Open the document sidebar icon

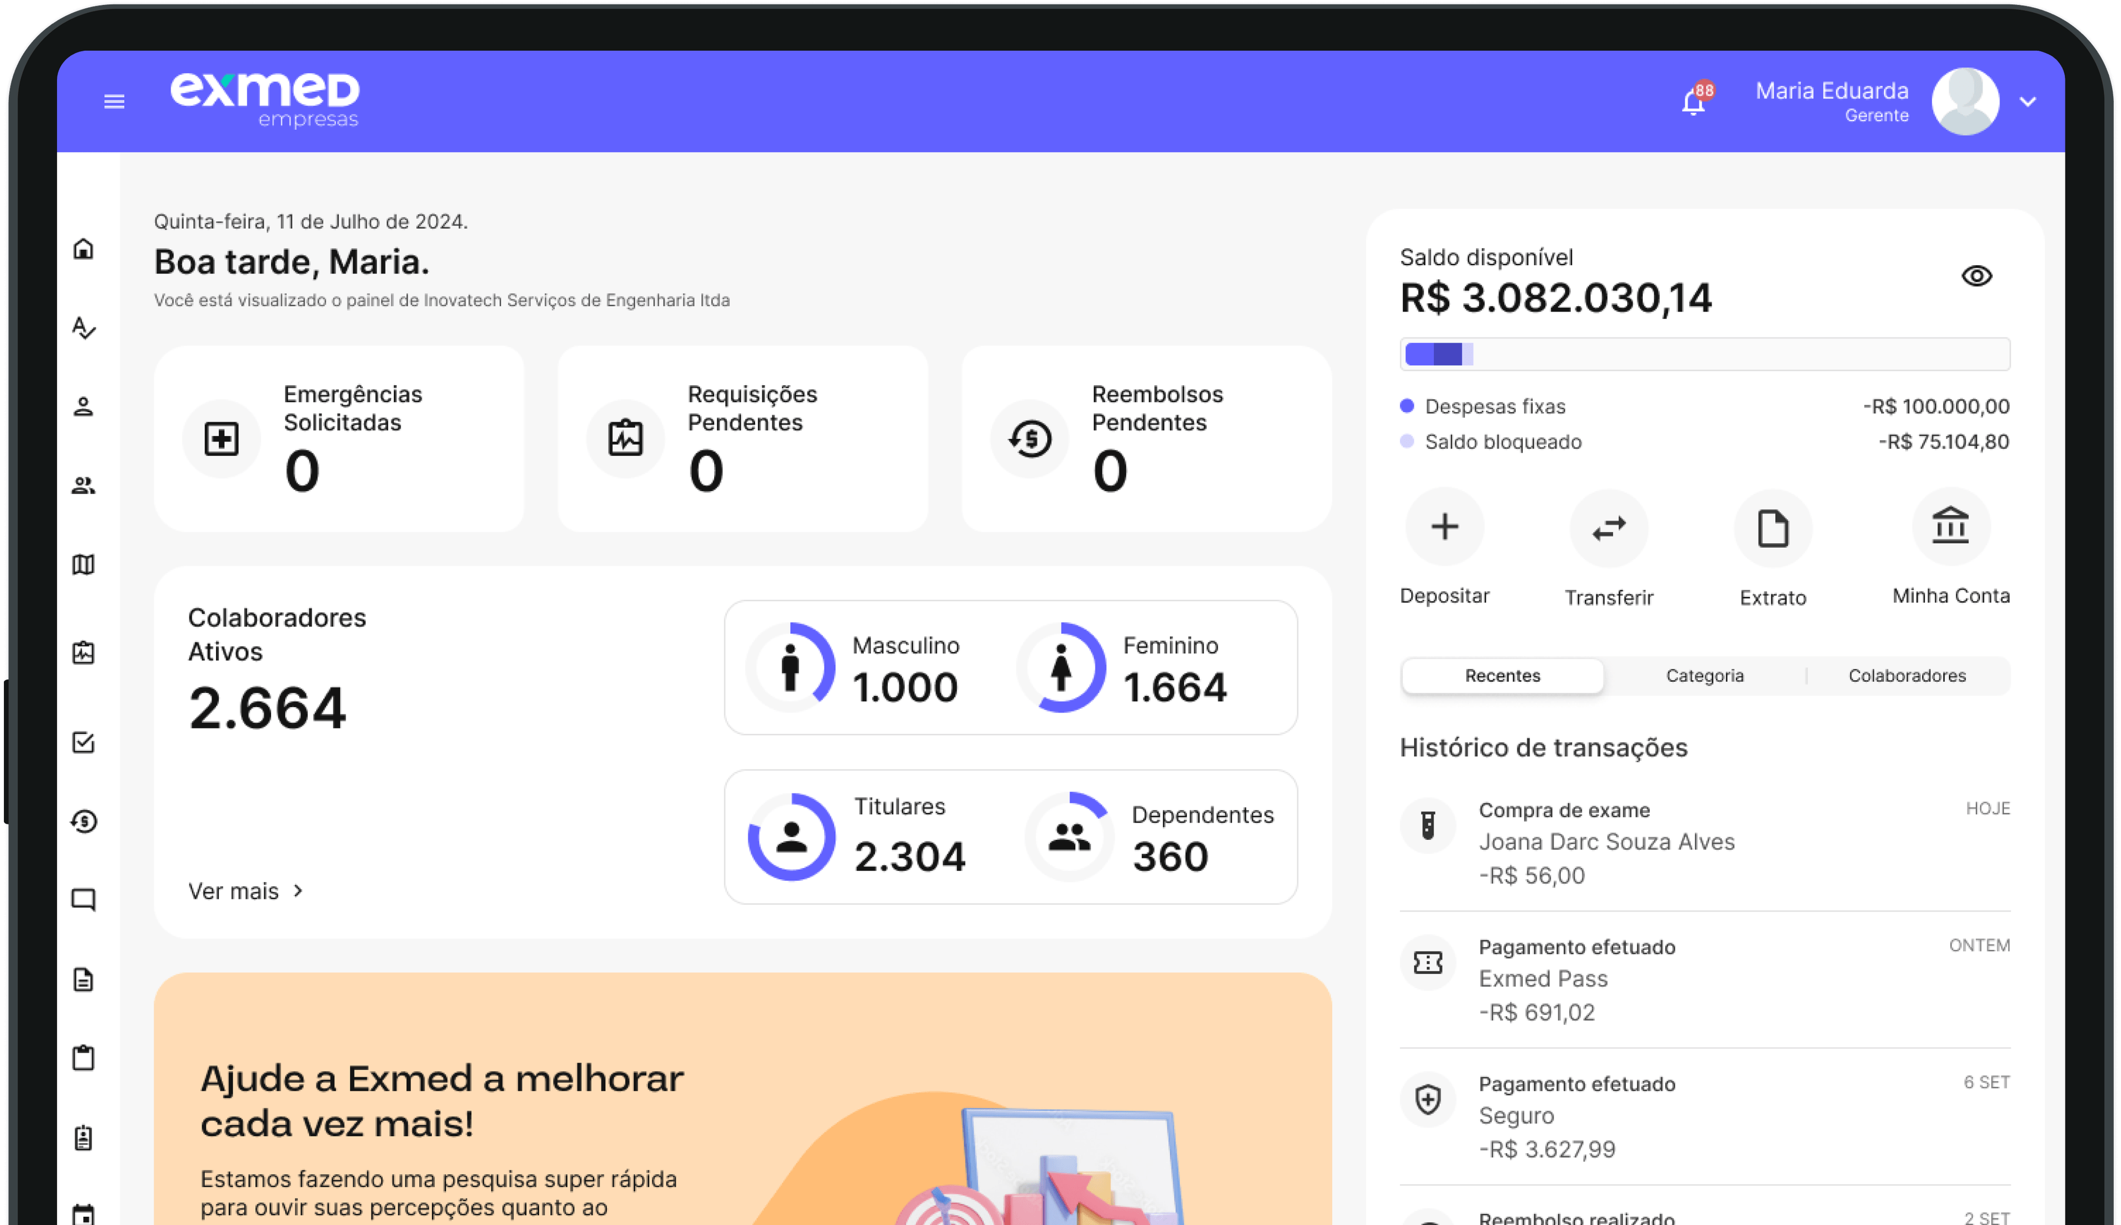(83, 979)
